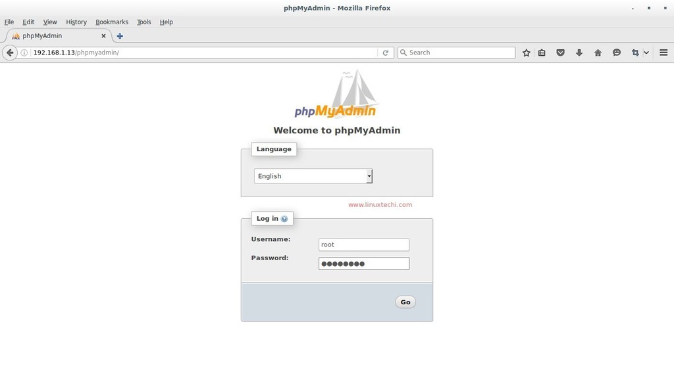Close the Firefox window

(665, 8)
